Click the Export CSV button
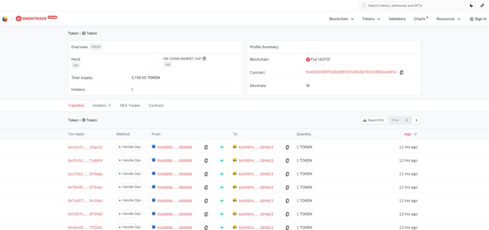 (373, 120)
